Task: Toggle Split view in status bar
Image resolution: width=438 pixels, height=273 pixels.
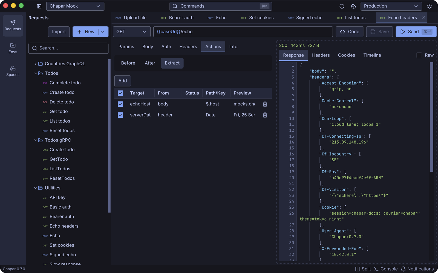Action: (363, 269)
